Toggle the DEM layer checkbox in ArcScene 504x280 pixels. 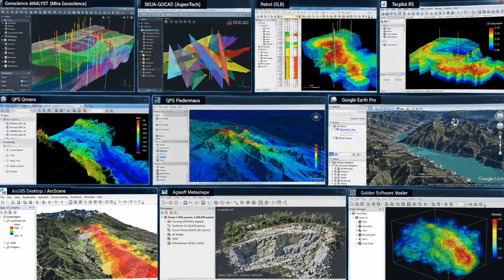pos(8,243)
